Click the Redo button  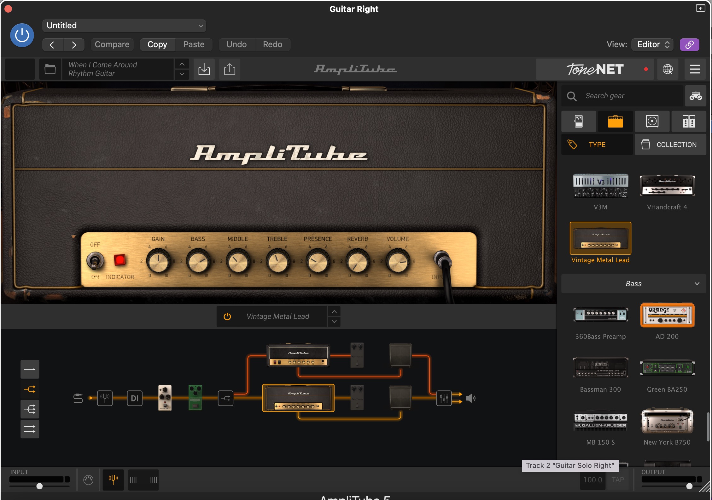point(272,45)
